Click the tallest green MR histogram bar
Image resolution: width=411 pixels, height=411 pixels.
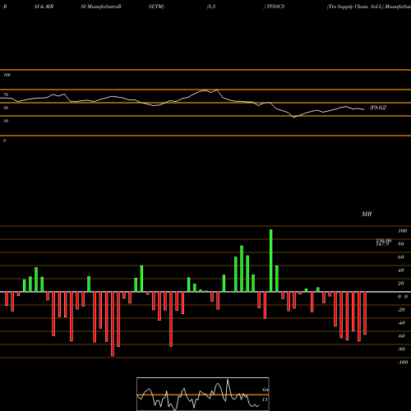coord(271,261)
